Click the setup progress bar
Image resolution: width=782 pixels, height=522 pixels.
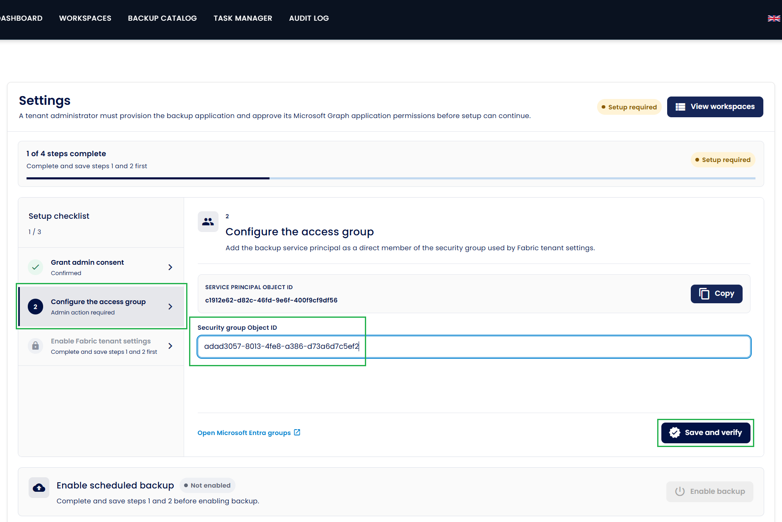tap(391, 178)
